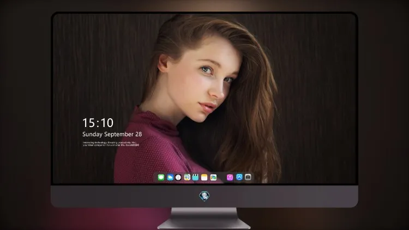
Task: Open the clapperboard video app in the dock
Action: (x=195, y=177)
